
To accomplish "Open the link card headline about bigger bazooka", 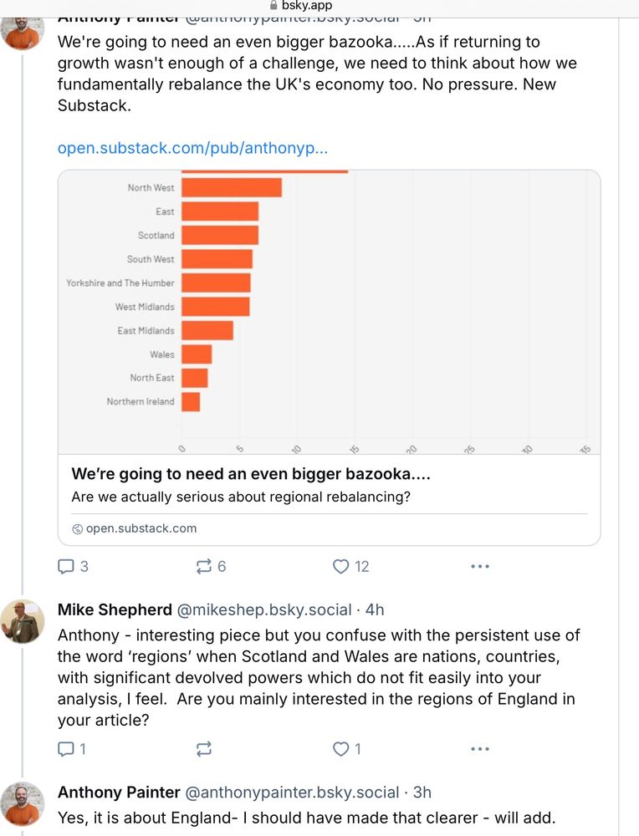I will pos(251,474).
